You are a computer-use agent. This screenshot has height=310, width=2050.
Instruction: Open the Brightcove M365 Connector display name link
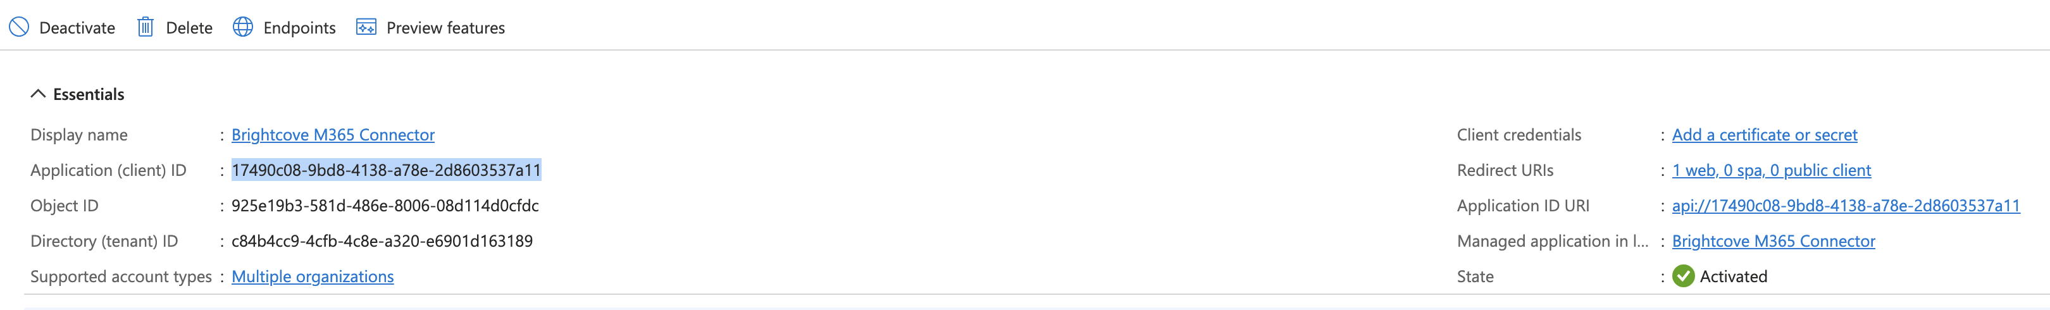pyautogui.click(x=333, y=134)
